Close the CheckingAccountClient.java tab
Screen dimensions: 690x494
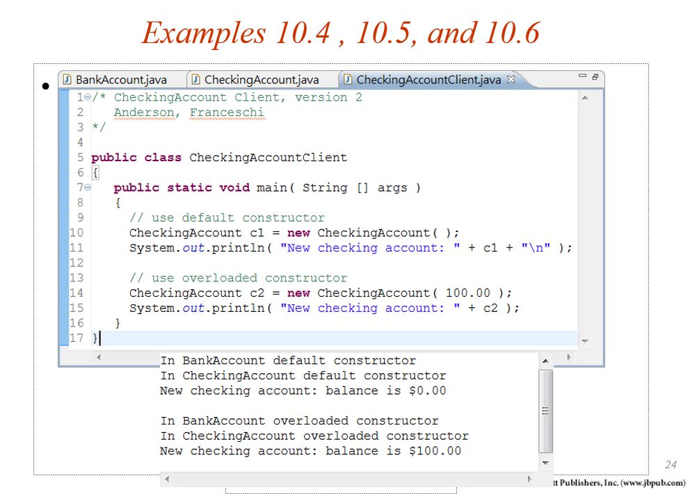pyautogui.click(x=511, y=79)
